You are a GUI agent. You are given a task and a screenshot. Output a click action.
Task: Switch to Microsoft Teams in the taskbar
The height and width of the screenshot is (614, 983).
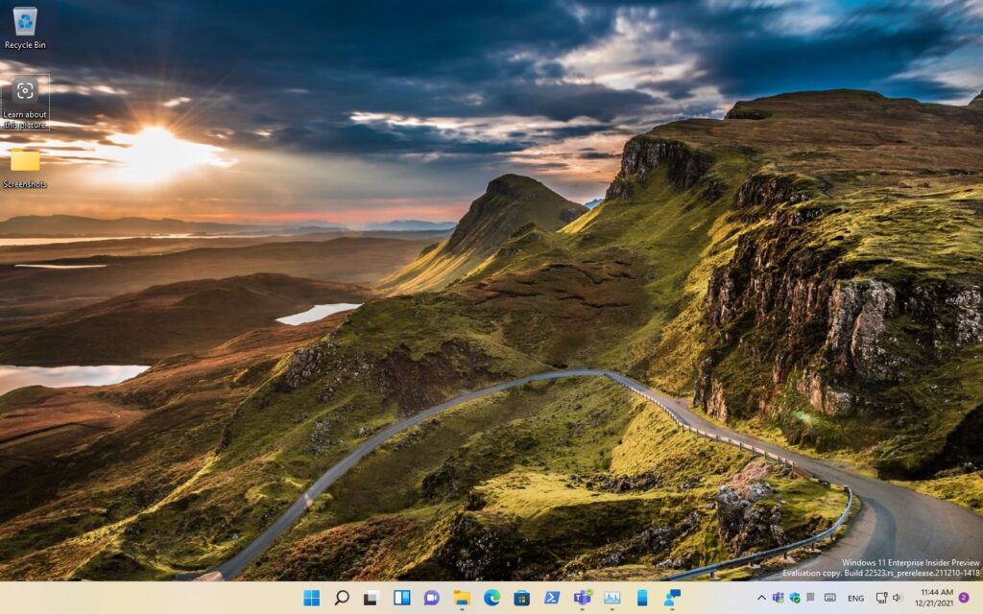582,598
